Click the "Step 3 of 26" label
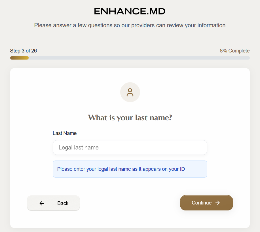Screen dimensions: 260x232 point(24,51)
